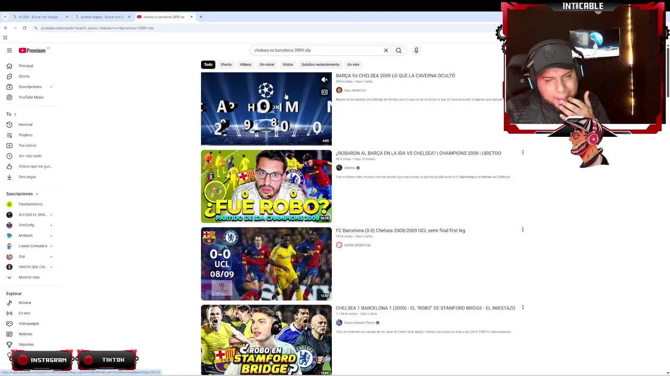670x376 pixels.
Task: Open Luisito Comunica subscription channel
Action: [32, 246]
